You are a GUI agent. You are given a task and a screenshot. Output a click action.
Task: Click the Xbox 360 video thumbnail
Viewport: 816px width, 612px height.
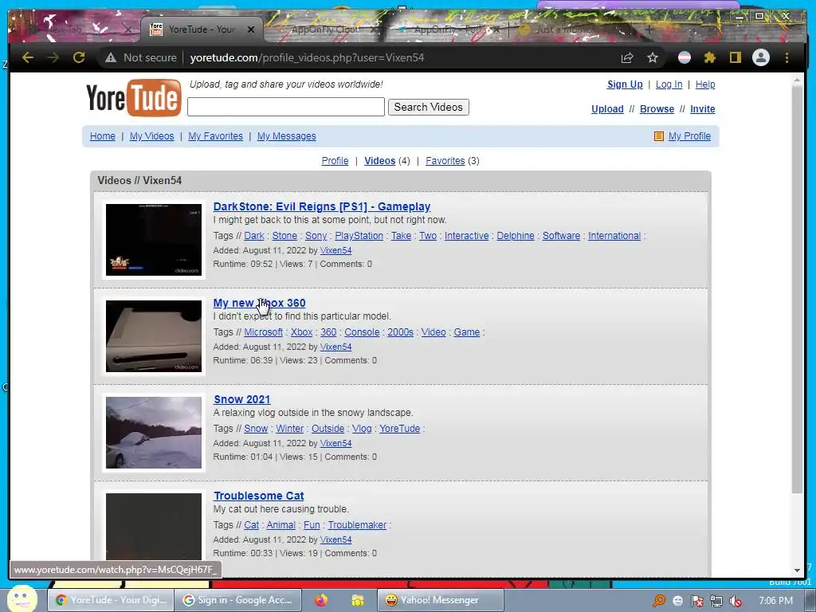click(154, 336)
